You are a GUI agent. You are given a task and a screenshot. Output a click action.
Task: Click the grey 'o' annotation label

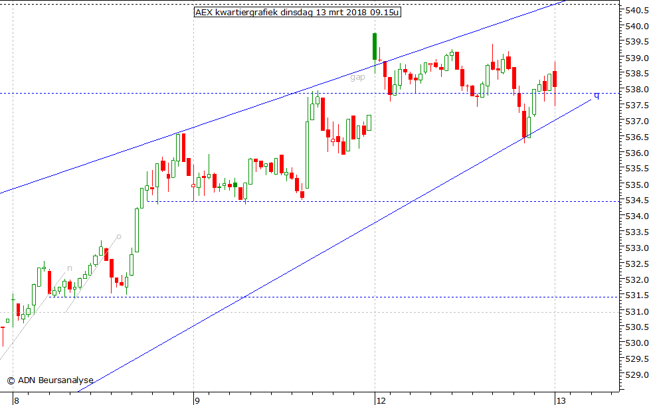119,236
